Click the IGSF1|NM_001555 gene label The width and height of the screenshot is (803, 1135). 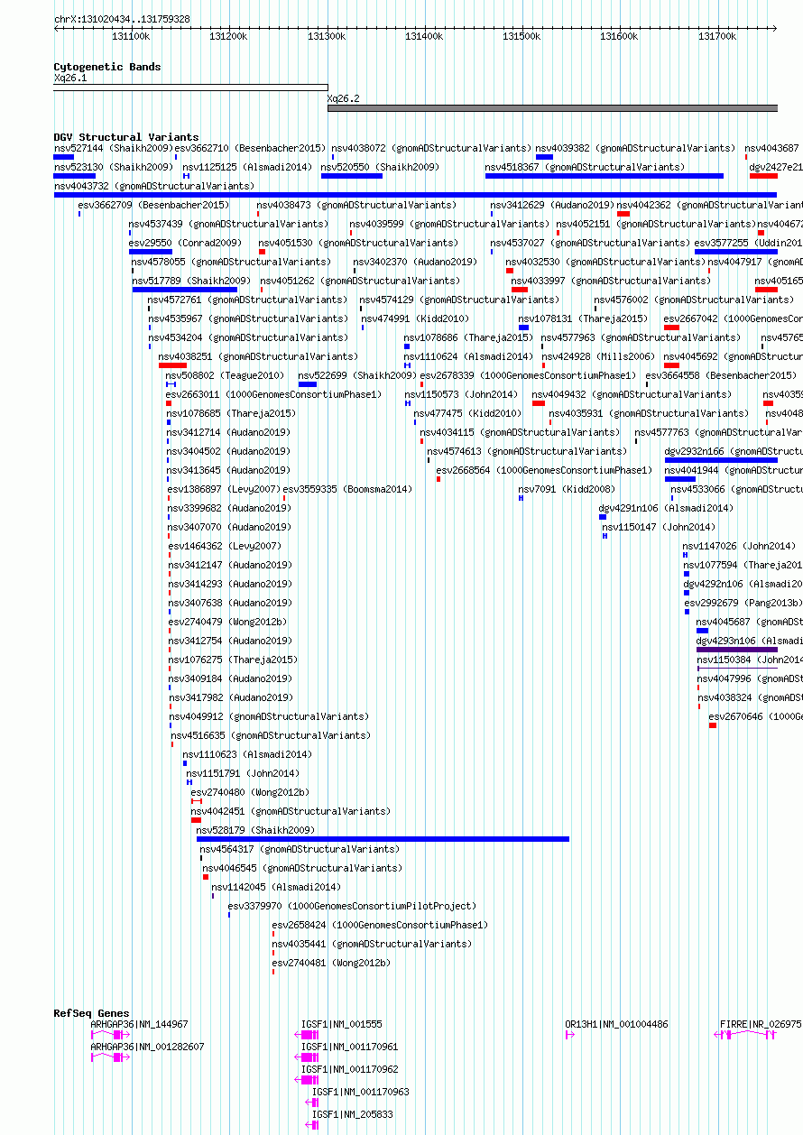pyautogui.click(x=341, y=1024)
